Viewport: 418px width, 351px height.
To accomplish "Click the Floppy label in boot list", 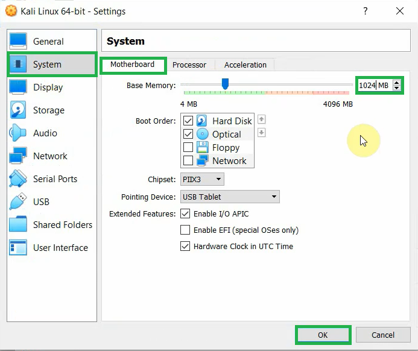I will 226,147.
